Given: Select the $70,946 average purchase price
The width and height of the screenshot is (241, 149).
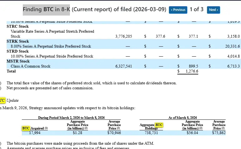Looking at the screenshot, I should pyautogui.click(x=114, y=133).
